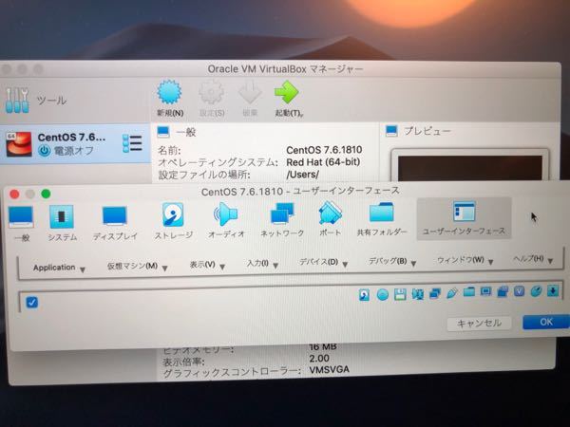Switch to the ポート settings tab
The image size is (570, 427).
pos(330,218)
